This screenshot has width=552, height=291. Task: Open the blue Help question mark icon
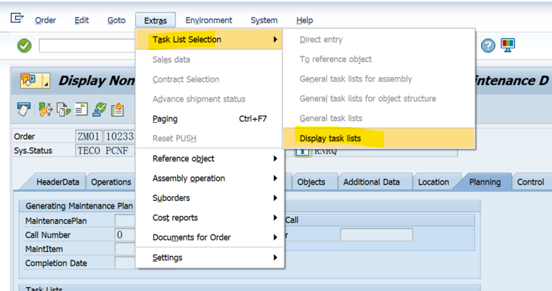[488, 46]
